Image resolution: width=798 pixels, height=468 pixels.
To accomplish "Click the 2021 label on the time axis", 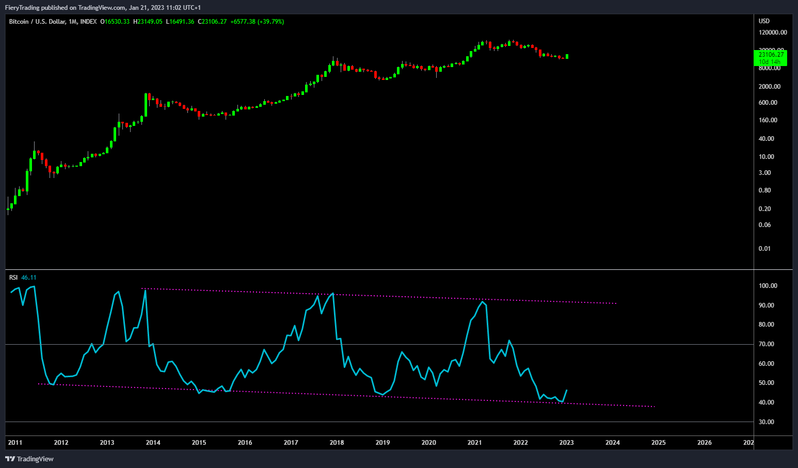I will click(x=474, y=443).
